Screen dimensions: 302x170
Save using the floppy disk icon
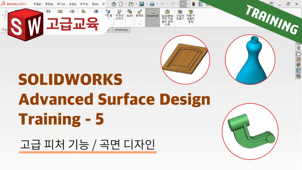click(142, 4)
